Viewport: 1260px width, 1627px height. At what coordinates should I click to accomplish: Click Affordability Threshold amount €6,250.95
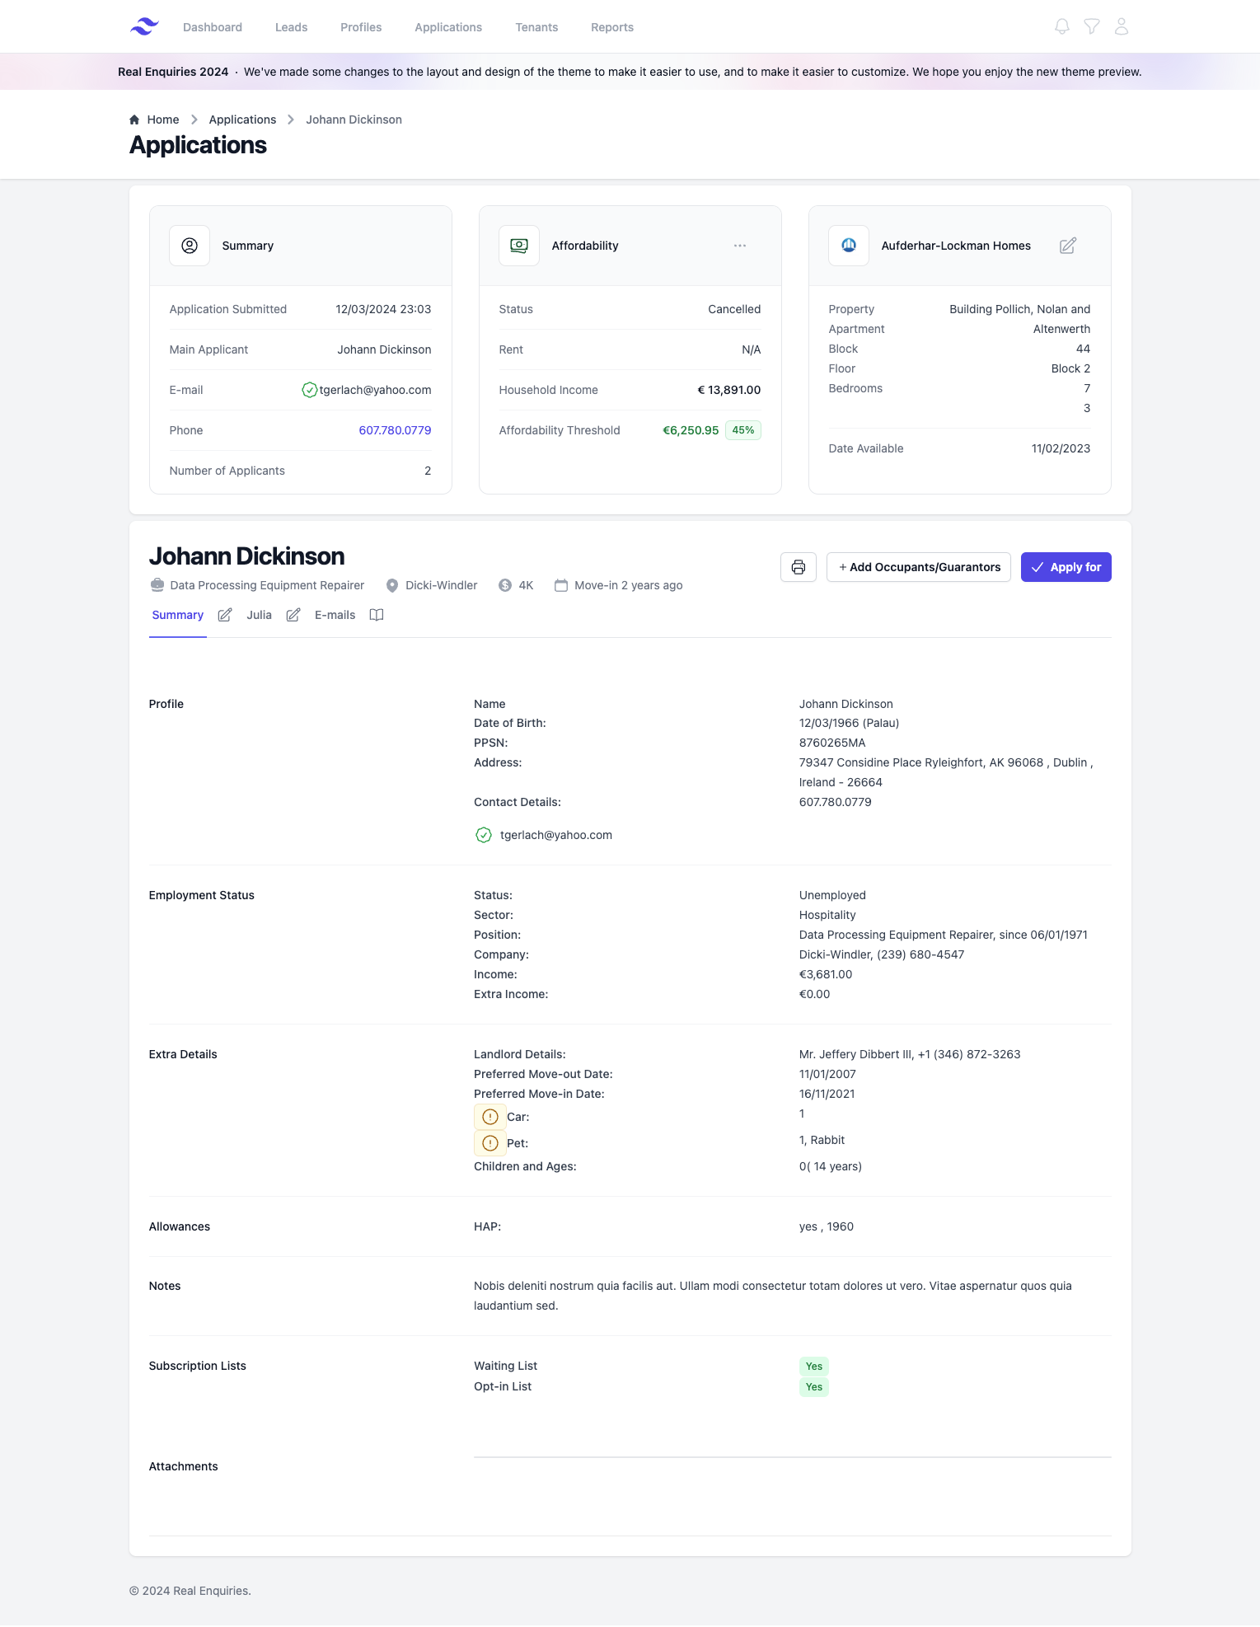tap(691, 430)
